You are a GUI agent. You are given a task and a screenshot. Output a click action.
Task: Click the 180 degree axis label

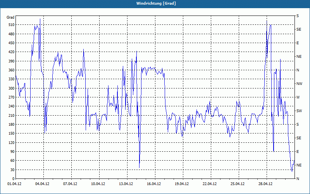pyautogui.click(x=12, y=125)
